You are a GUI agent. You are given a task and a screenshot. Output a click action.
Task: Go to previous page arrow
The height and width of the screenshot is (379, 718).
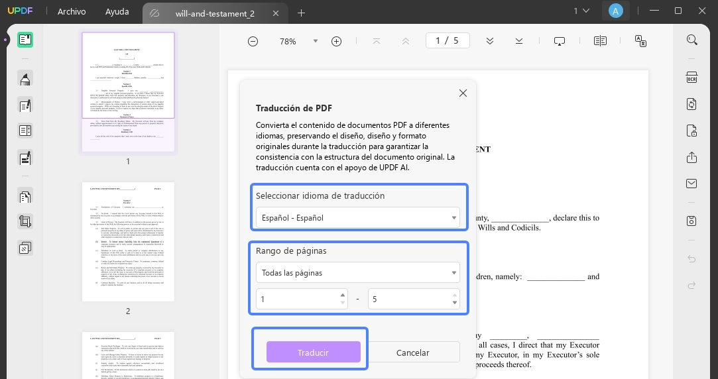405,41
